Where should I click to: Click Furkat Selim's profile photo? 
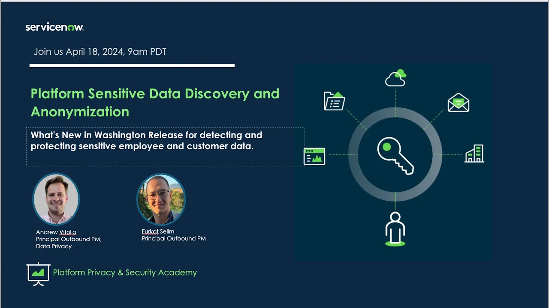161,198
